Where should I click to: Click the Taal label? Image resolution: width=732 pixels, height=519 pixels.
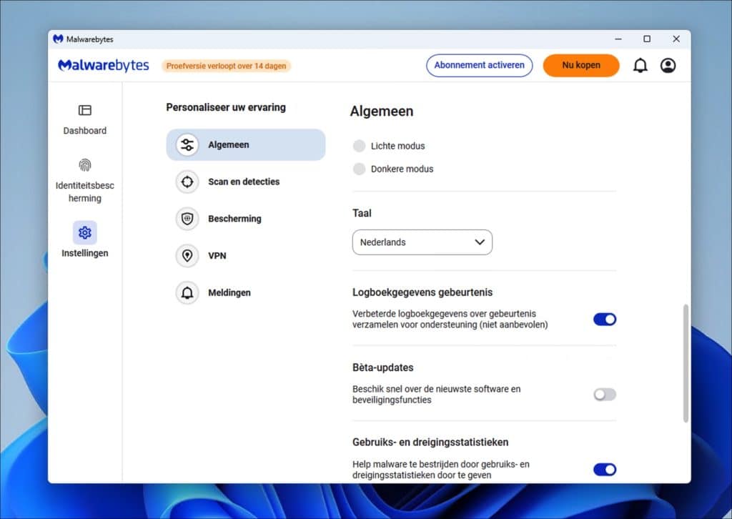coord(362,213)
